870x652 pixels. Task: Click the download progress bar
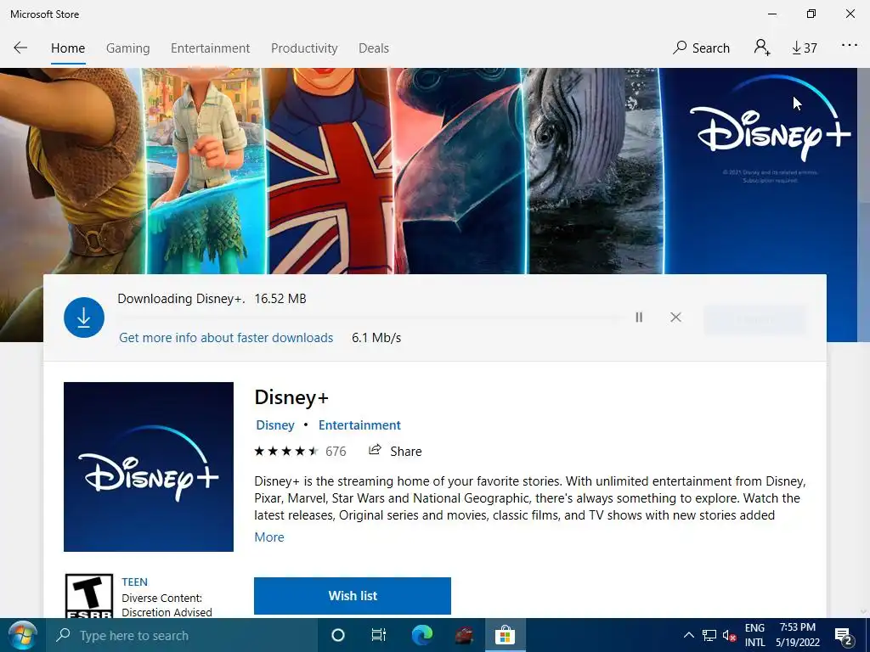(x=369, y=318)
